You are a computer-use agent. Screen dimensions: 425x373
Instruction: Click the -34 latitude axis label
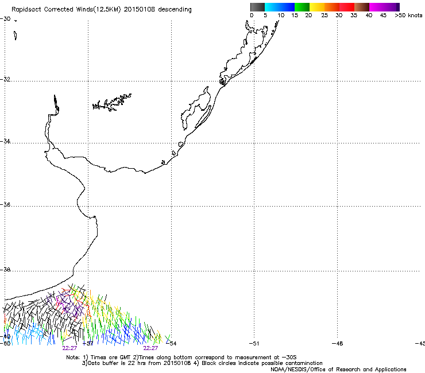(5, 141)
